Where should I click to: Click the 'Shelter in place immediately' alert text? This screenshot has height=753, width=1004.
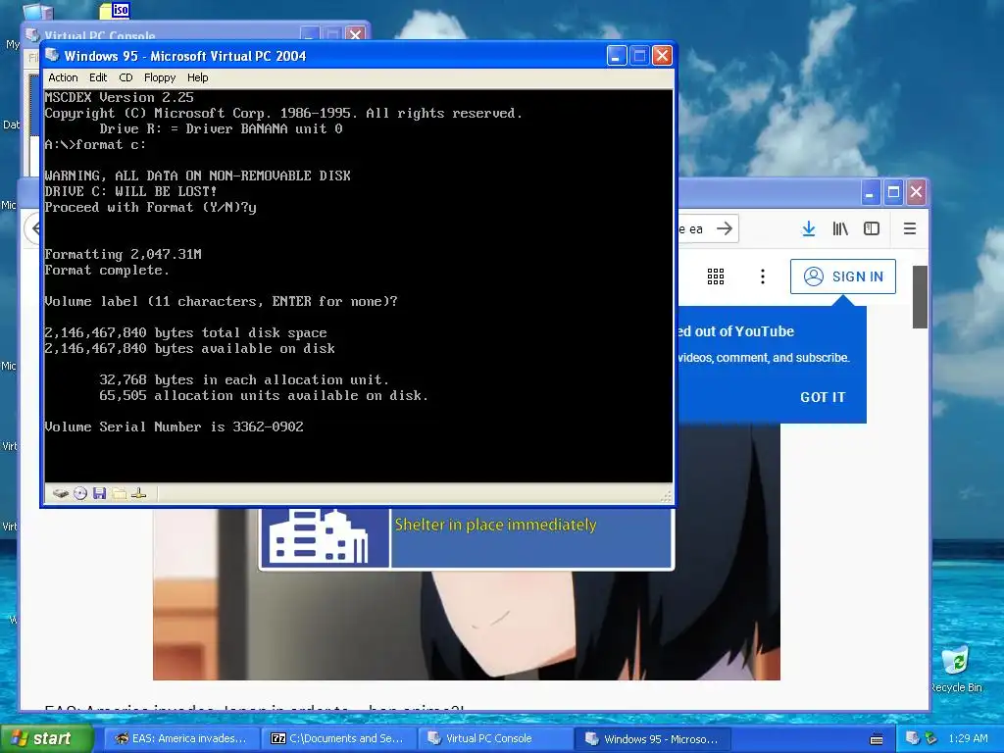(495, 525)
